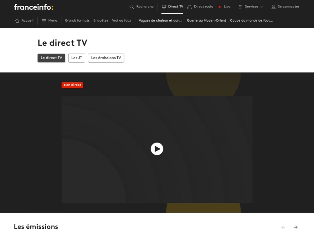The width and height of the screenshot is (314, 235).
Task: Open Enquêtes section
Action: 101,20
